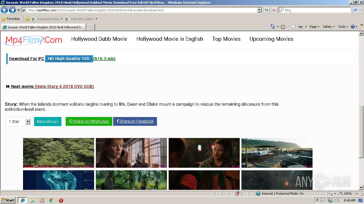Go to Upcoming Movies page
364x204 pixels.
tap(271, 39)
